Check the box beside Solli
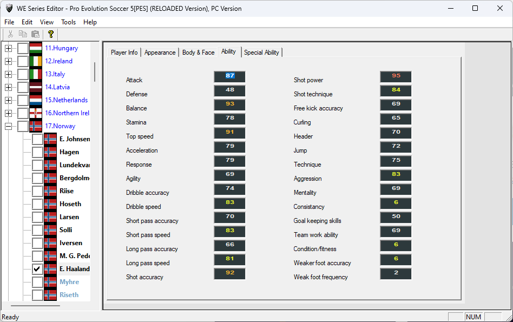 37,230
